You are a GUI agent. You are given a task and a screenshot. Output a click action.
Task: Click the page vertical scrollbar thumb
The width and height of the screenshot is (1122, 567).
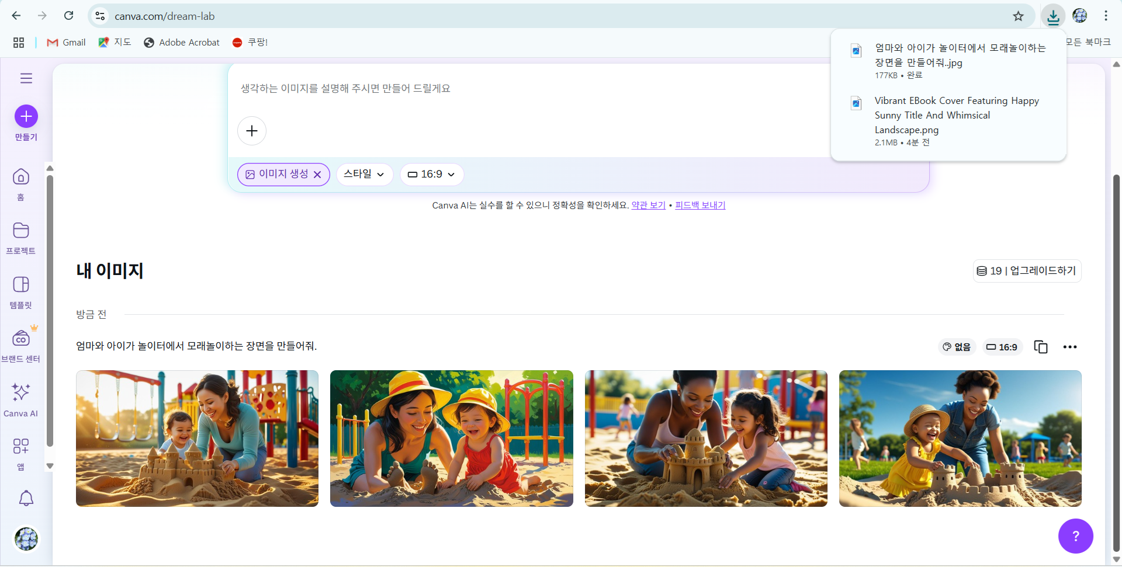[1116, 362]
